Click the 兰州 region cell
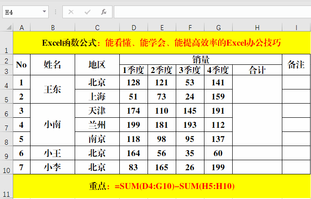This screenshot has width=311, height=199. tap(97, 125)
